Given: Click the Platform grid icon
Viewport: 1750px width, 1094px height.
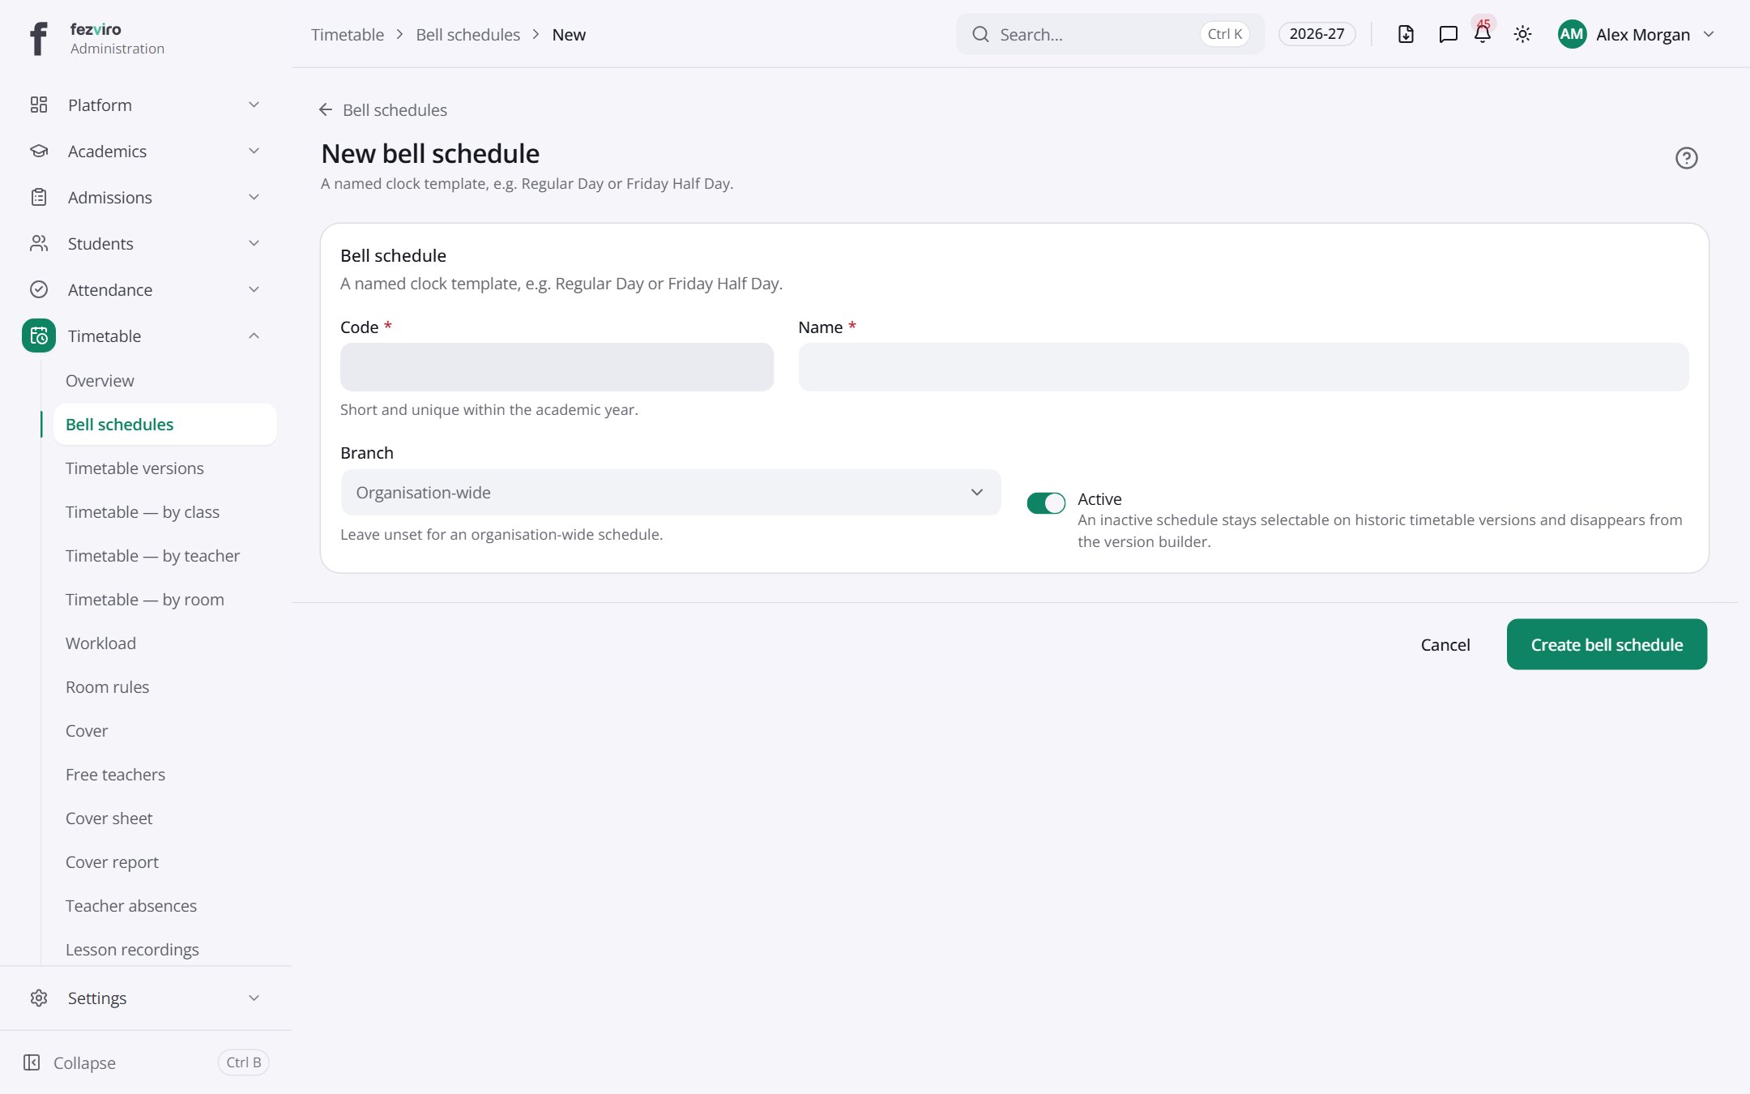Looking at the screenshot, I should [39, 105].
